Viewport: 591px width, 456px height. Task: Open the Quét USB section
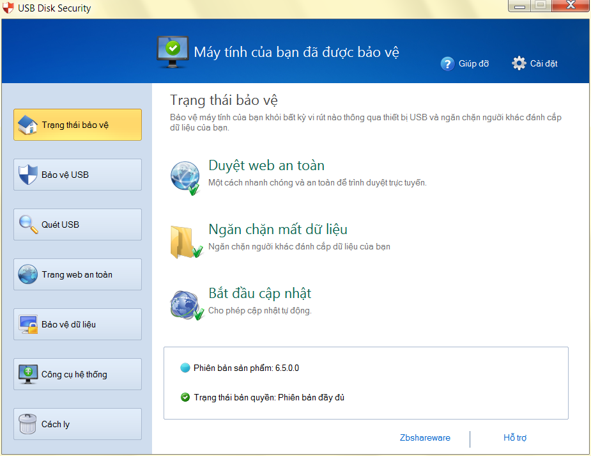(78, 224)
